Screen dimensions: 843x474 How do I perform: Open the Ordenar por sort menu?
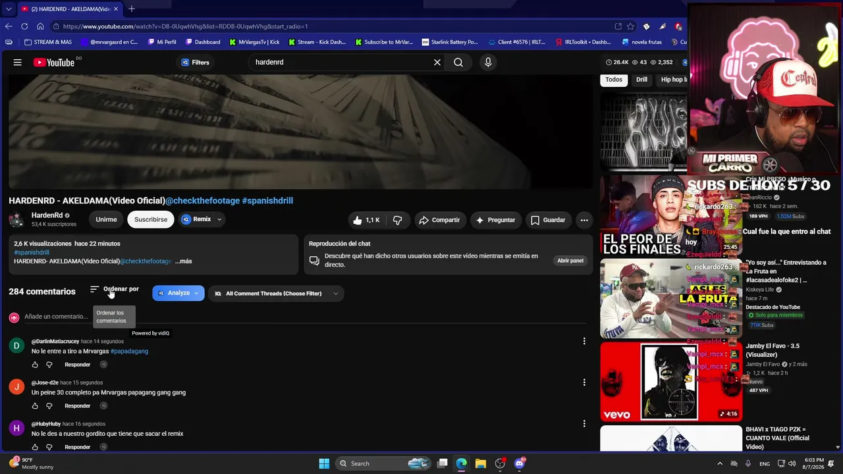pos(115,290)
